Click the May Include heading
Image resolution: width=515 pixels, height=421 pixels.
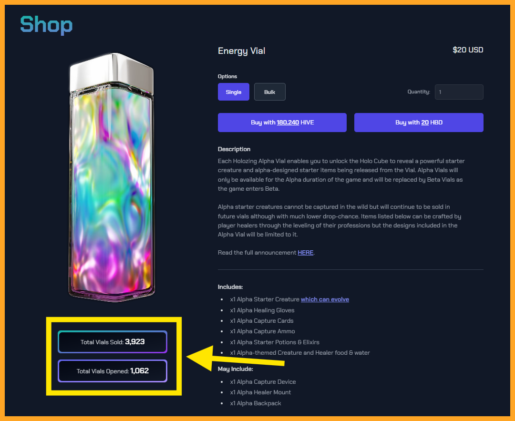click(235, 369)
